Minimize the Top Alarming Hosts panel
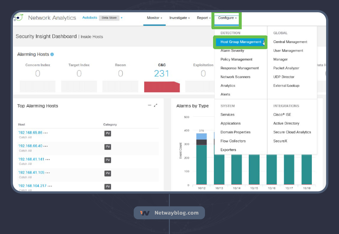This screenshot has height=234, width=339. tap(149, 105)
